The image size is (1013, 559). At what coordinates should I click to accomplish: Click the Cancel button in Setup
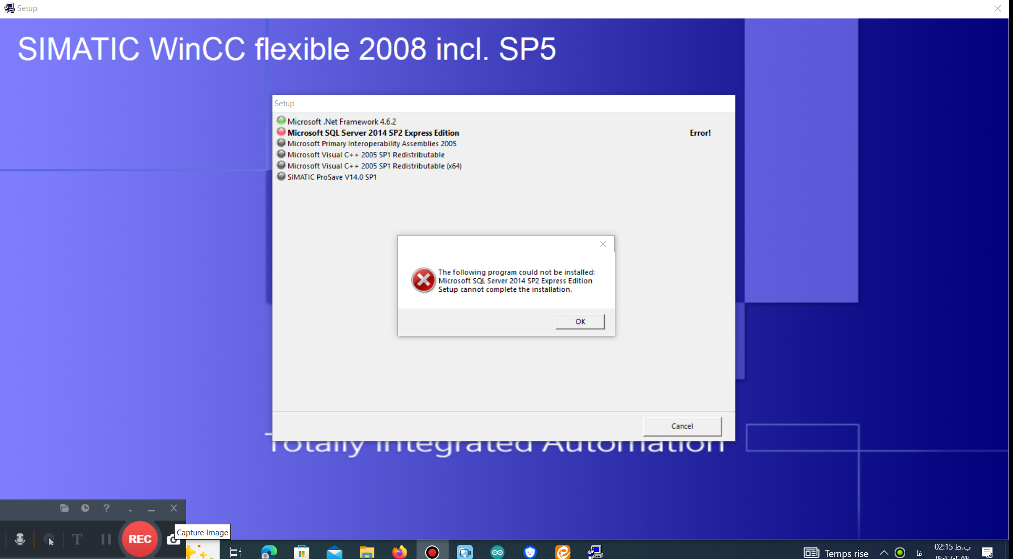click(682, 426)
